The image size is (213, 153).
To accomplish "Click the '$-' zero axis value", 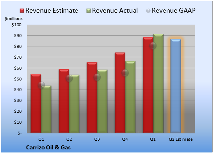I will [20, 133].
